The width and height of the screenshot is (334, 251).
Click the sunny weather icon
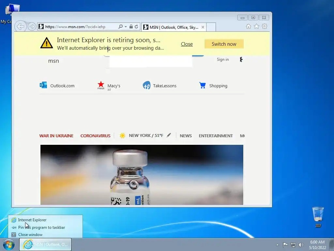tap(123, 136)
